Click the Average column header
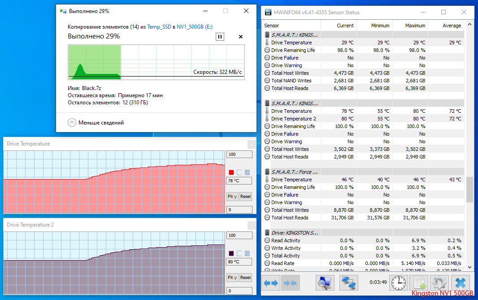Image resolution: width=478 pixels, height=300 pixels. (x=446, y=26)
